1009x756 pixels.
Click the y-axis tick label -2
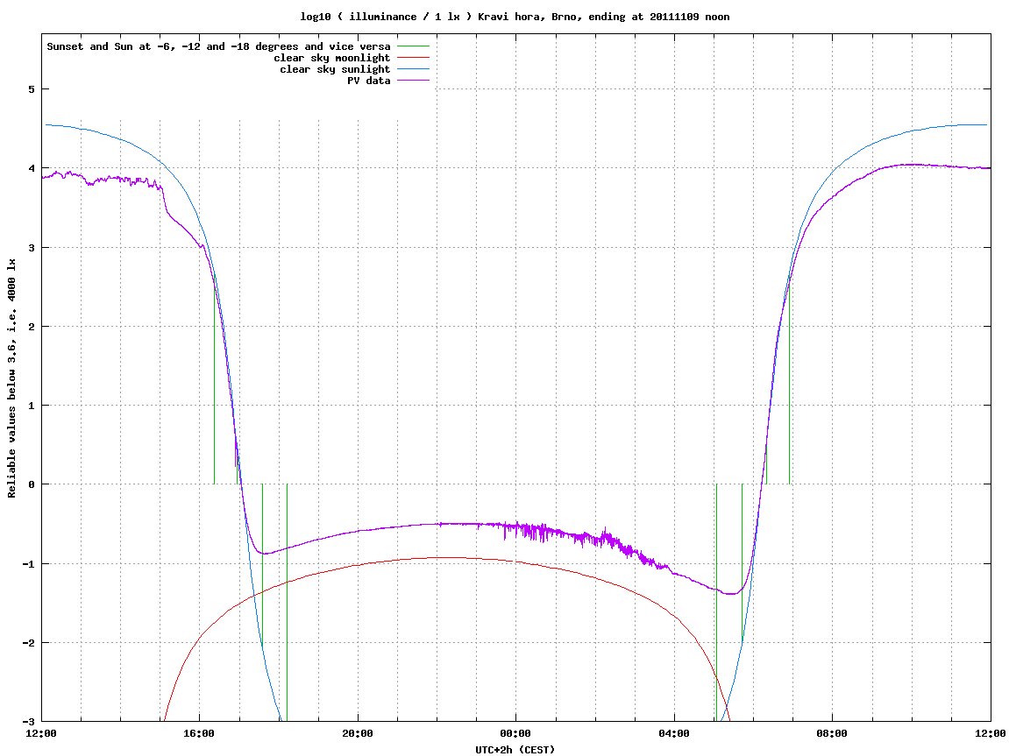[28, 643]
